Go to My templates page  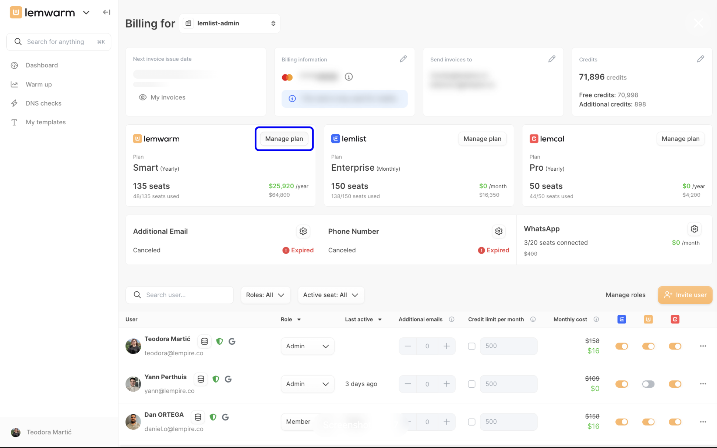(x=46, y=122)
